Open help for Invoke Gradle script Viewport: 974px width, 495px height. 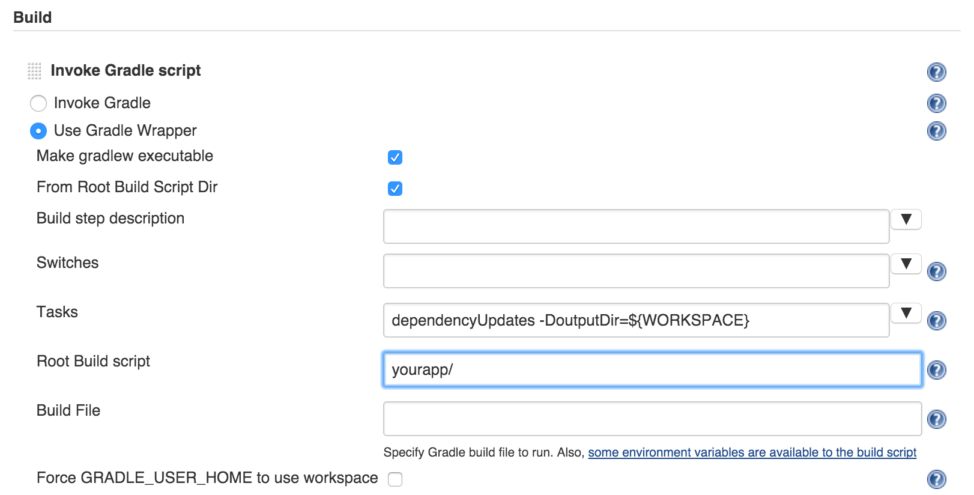click(936, 72)
